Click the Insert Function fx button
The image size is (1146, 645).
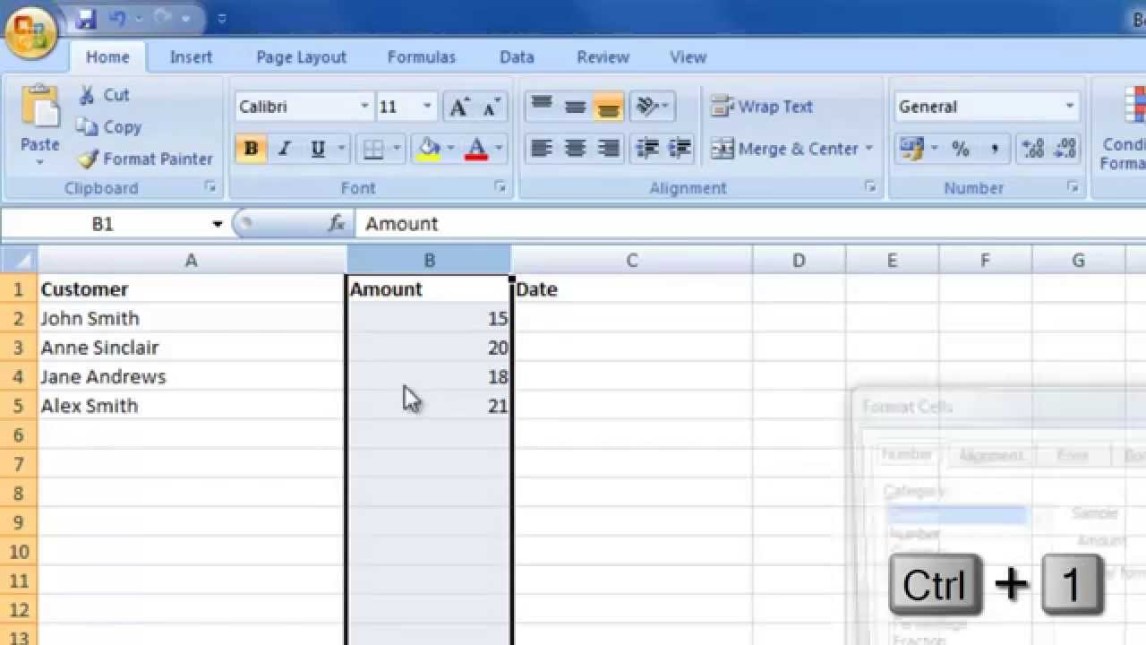pyautogui.click(x=337, y=224)
